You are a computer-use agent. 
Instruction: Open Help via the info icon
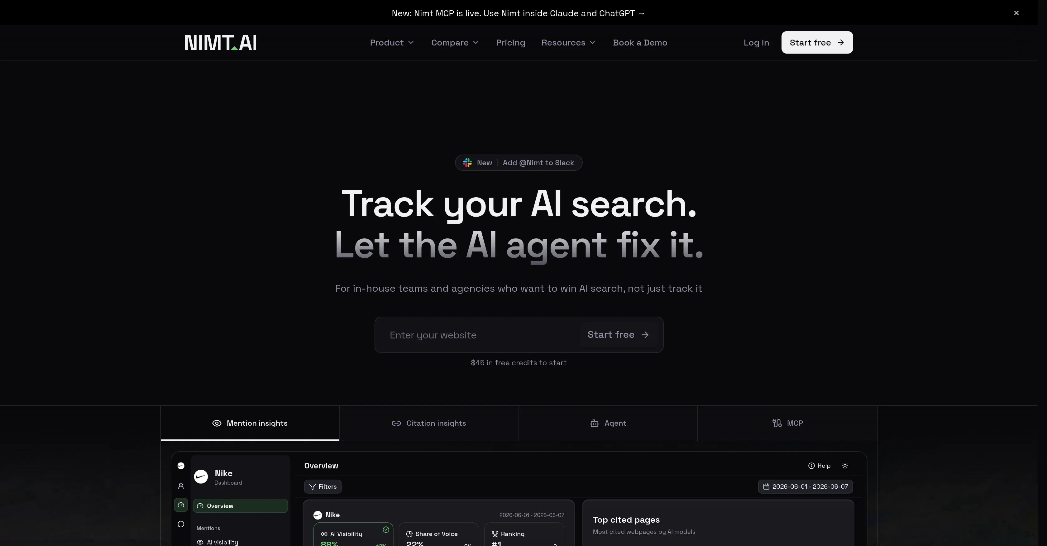click(811, 466)
